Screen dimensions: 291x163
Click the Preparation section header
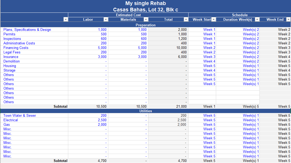(145, 25)
